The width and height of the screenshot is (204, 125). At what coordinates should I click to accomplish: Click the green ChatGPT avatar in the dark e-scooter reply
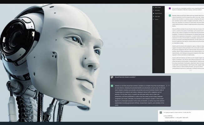tap(112, 86)
